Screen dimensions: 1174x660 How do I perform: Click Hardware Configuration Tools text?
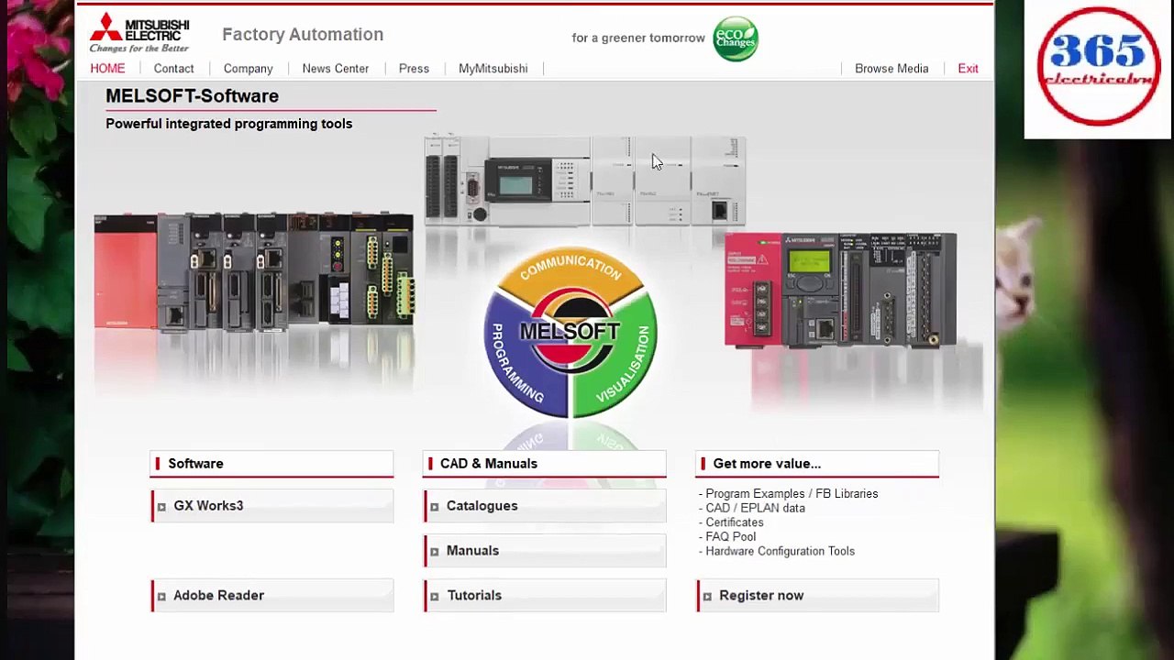(780, 552)
